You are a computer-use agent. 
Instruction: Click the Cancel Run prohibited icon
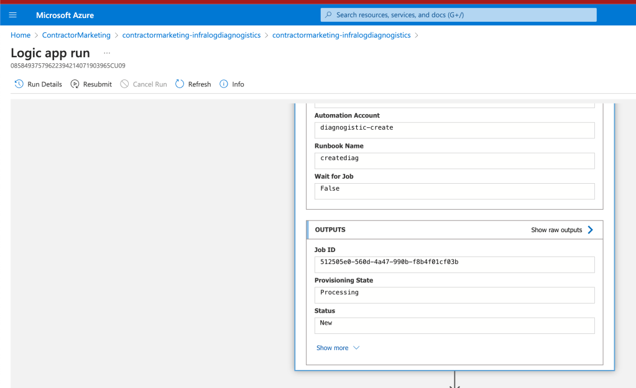pyautogui.click(x=124, y=84)
